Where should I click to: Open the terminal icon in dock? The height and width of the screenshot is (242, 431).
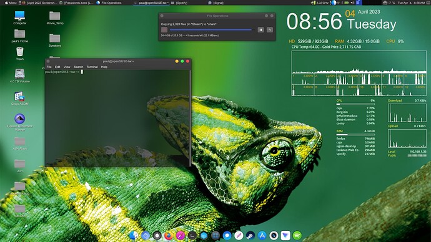coord(192,235)
